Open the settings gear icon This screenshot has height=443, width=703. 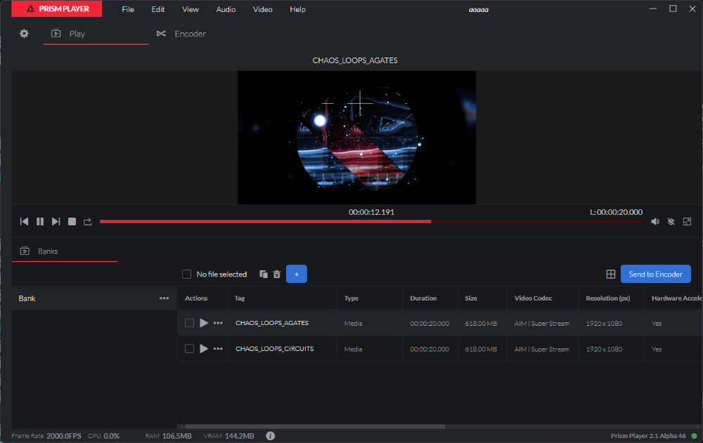(24, 34)
